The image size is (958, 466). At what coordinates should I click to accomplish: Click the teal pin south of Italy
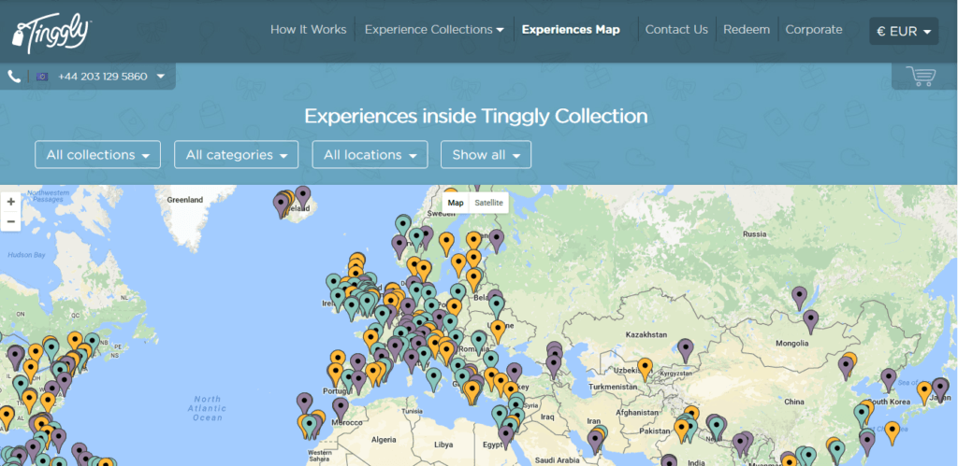pyautogui.click(x=434, y=379)
